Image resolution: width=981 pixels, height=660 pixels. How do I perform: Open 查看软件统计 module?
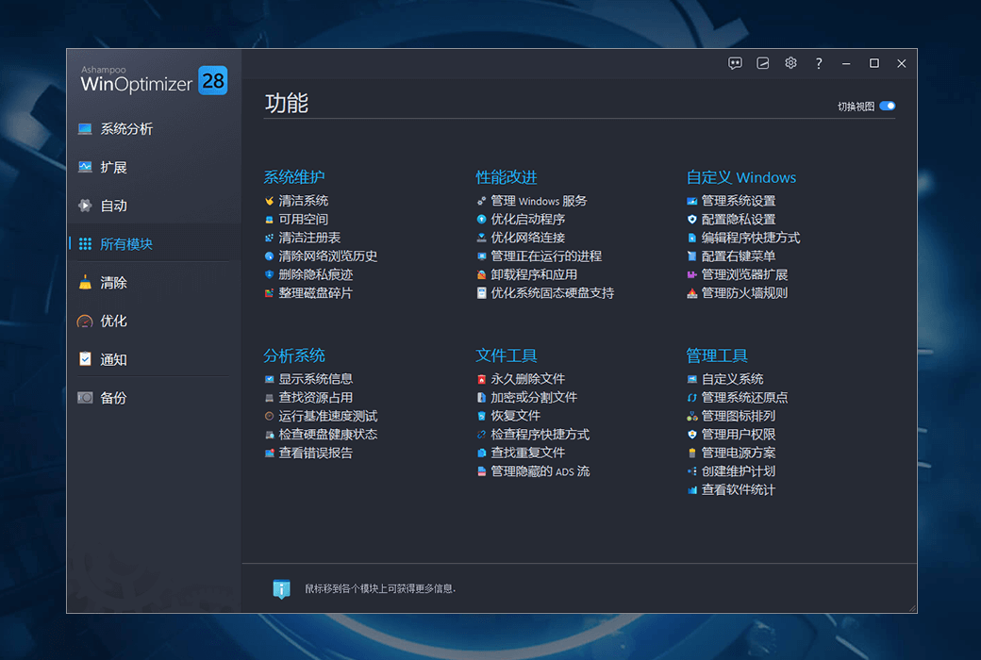coord(739,490)
